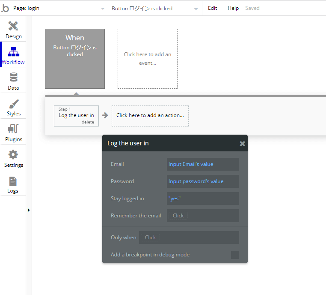Open the Data tab database icon
This screenshot has width=326, height=295.
coord(14,77)
